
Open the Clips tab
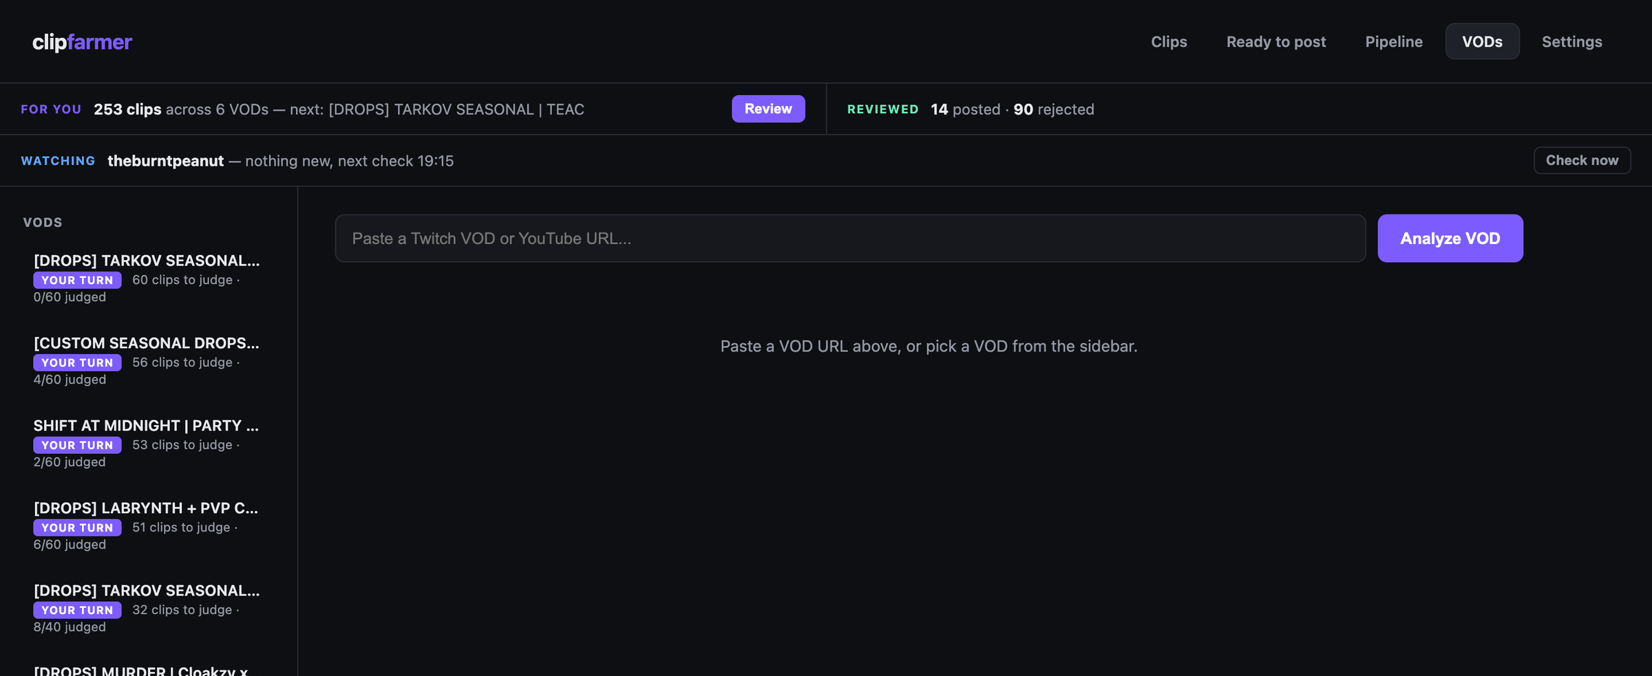[1169, 41]
